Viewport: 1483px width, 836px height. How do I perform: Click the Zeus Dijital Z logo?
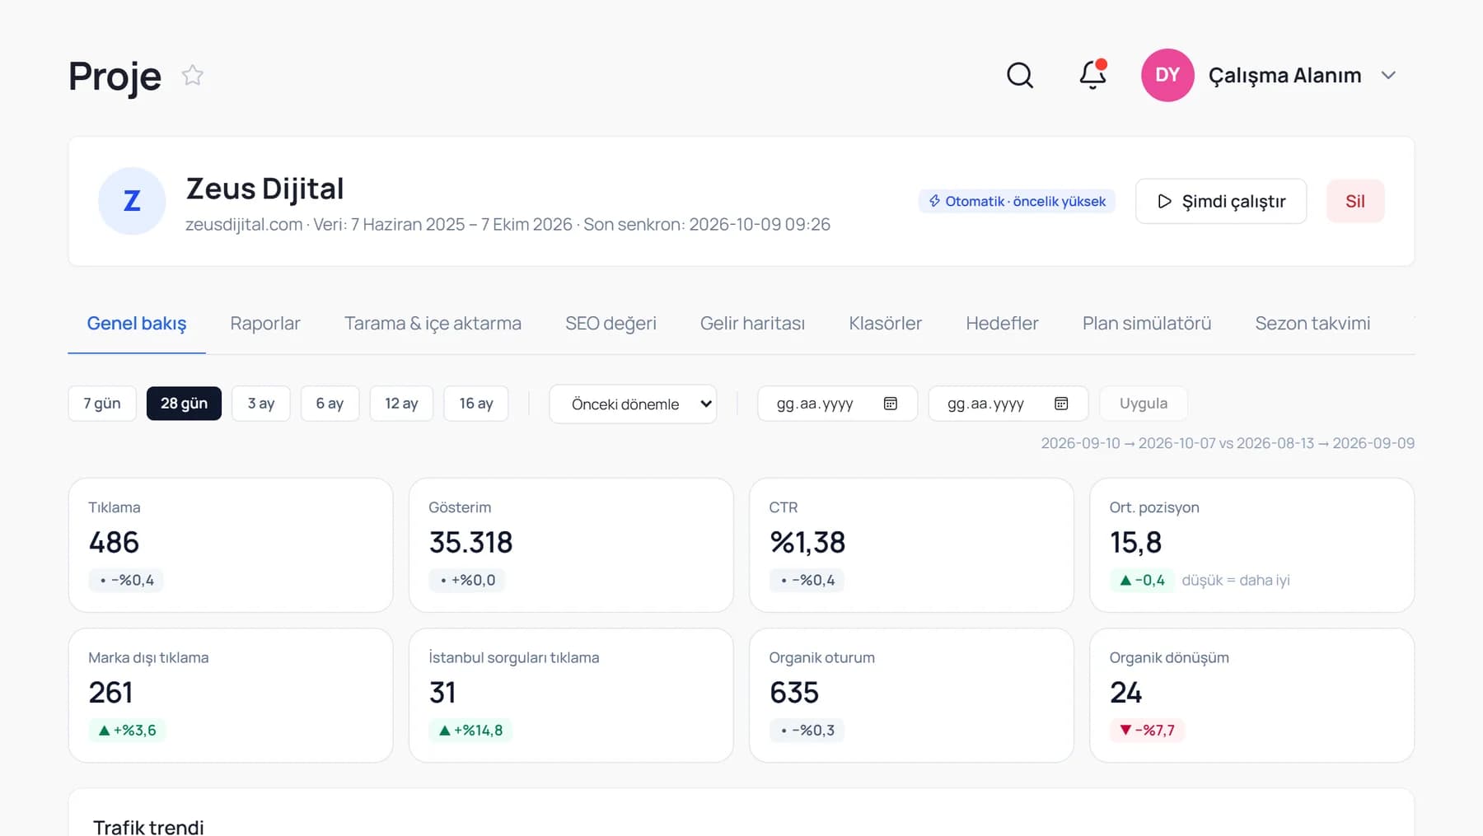tap(132, 201)
